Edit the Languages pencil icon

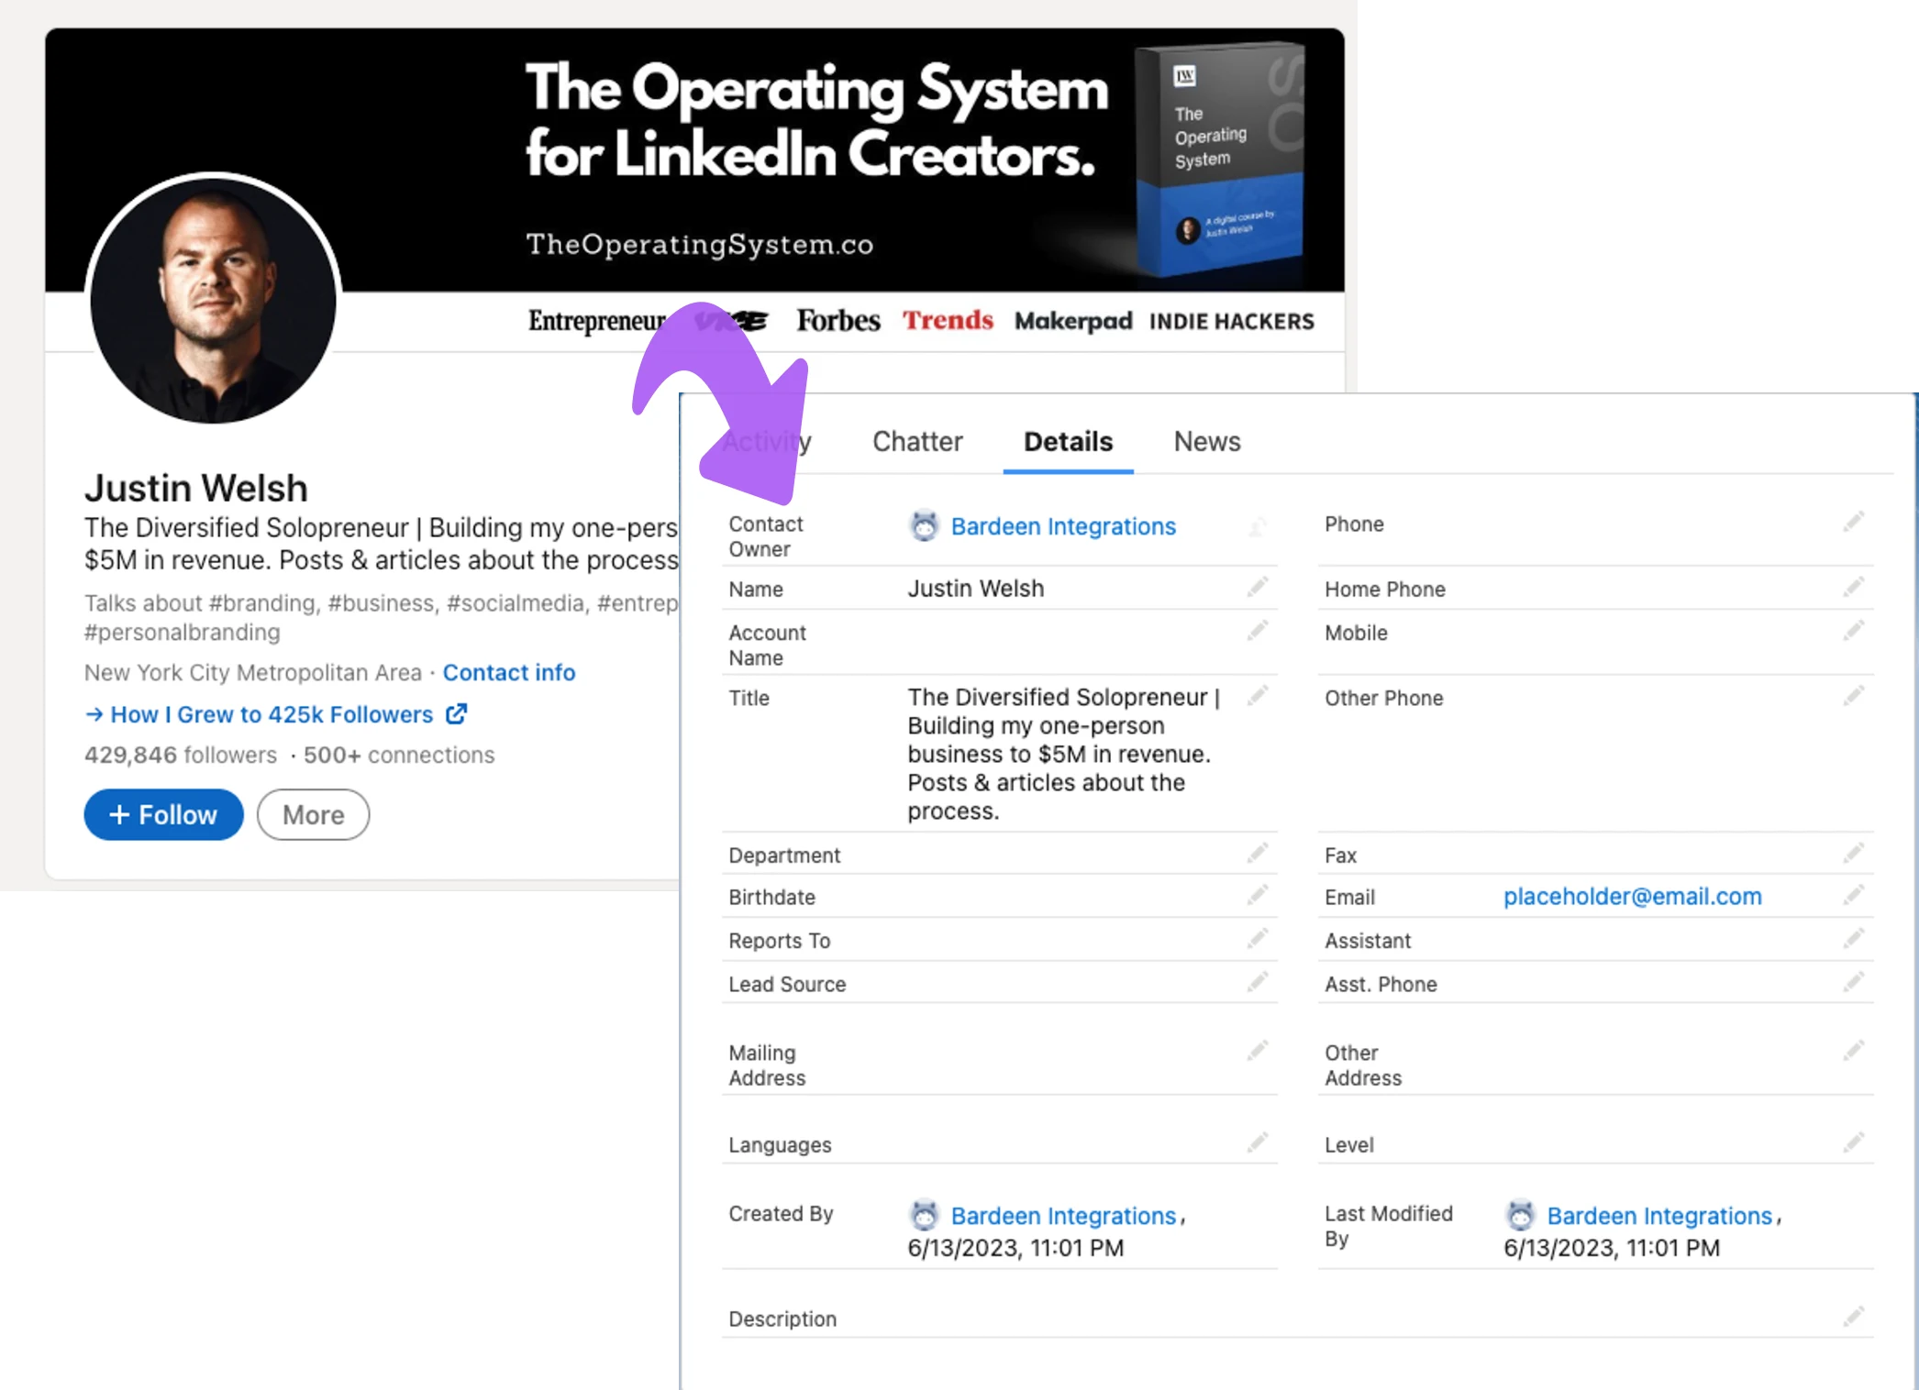[1257, 1142]
